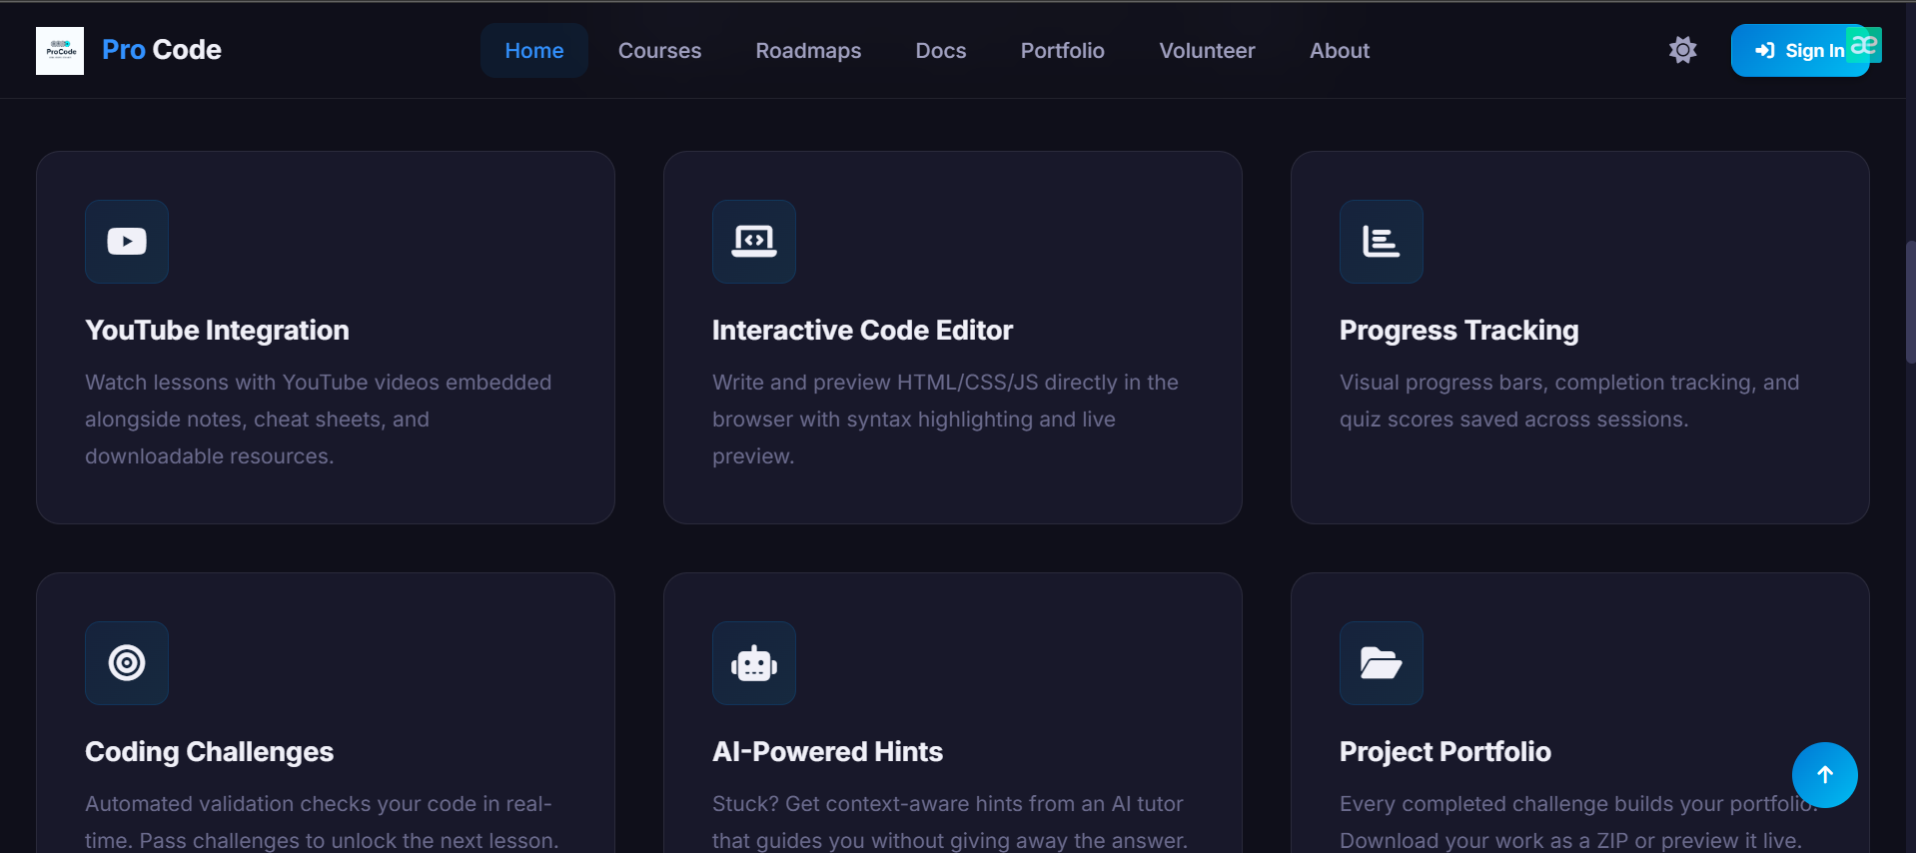Select Portfolio in the navigation bar

pyautogui.click(x=1062, y=51)
